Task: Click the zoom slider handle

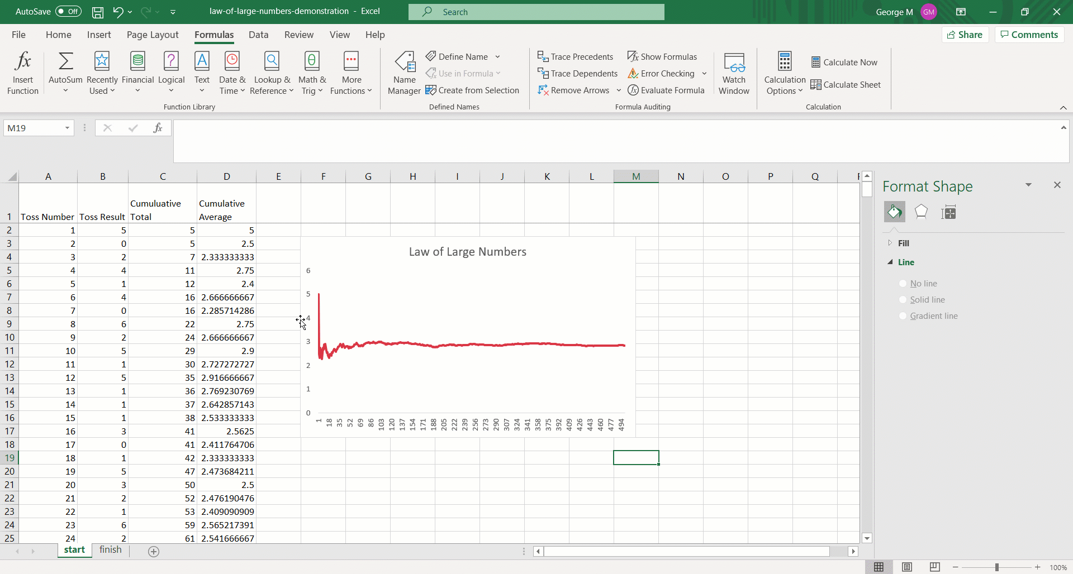Action: tap(996, 567)
